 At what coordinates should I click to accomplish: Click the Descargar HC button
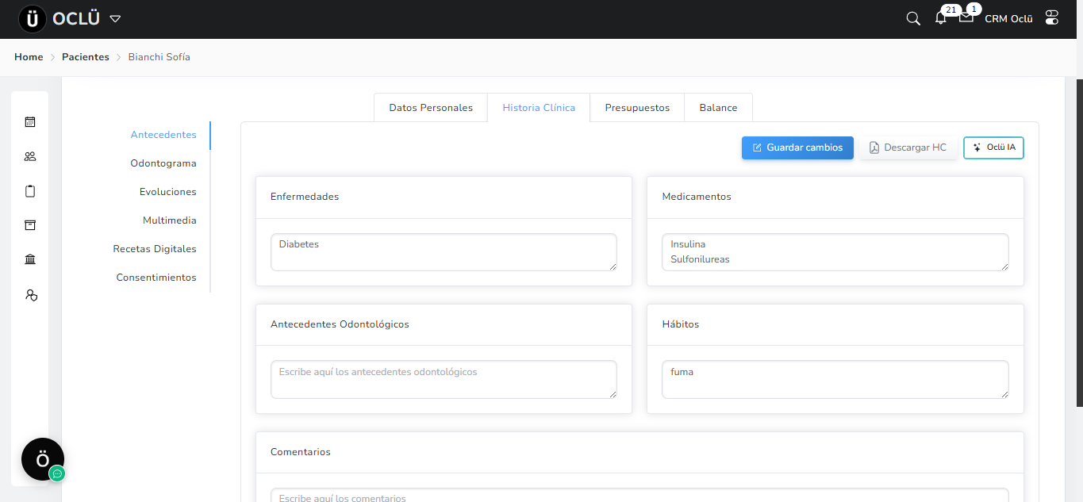(908, 148)
